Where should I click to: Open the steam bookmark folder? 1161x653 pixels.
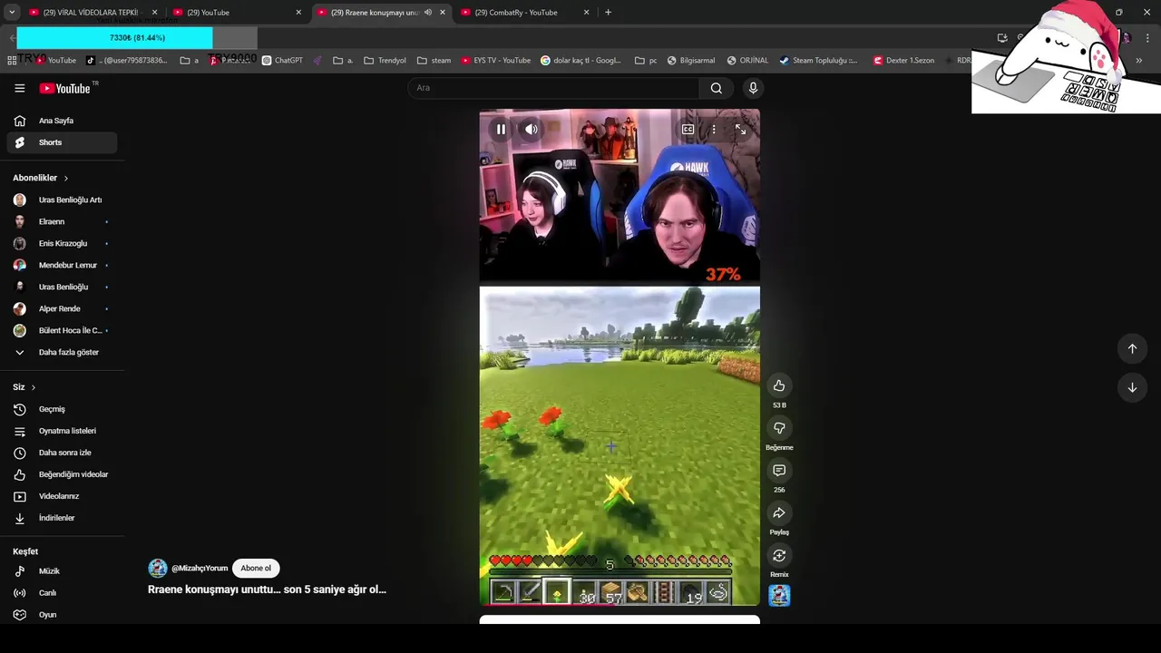pos(434,61)
